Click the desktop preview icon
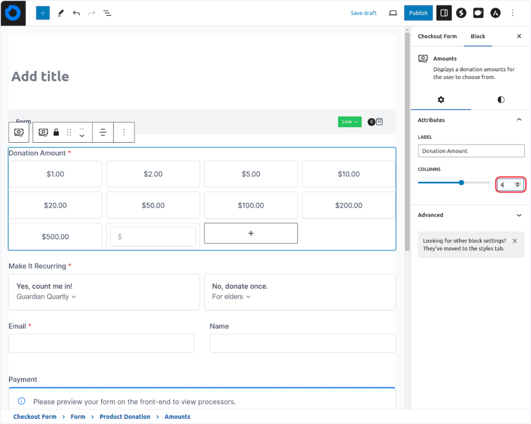This screenshot has width=531, height=424. coord(393,13)
